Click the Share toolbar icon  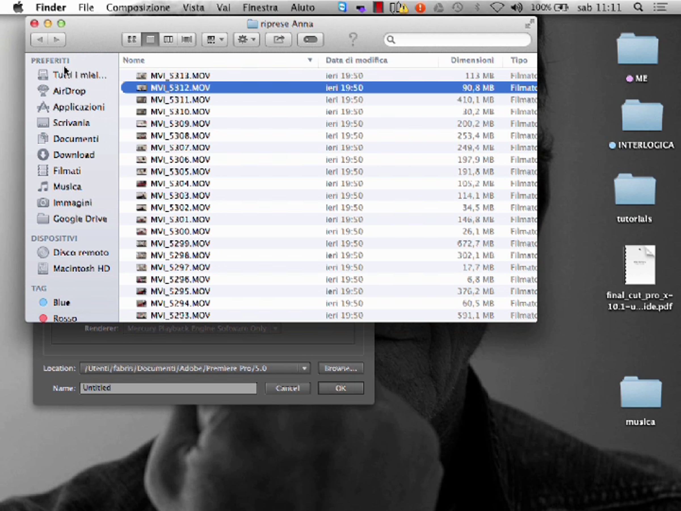[x=279, y=39]
